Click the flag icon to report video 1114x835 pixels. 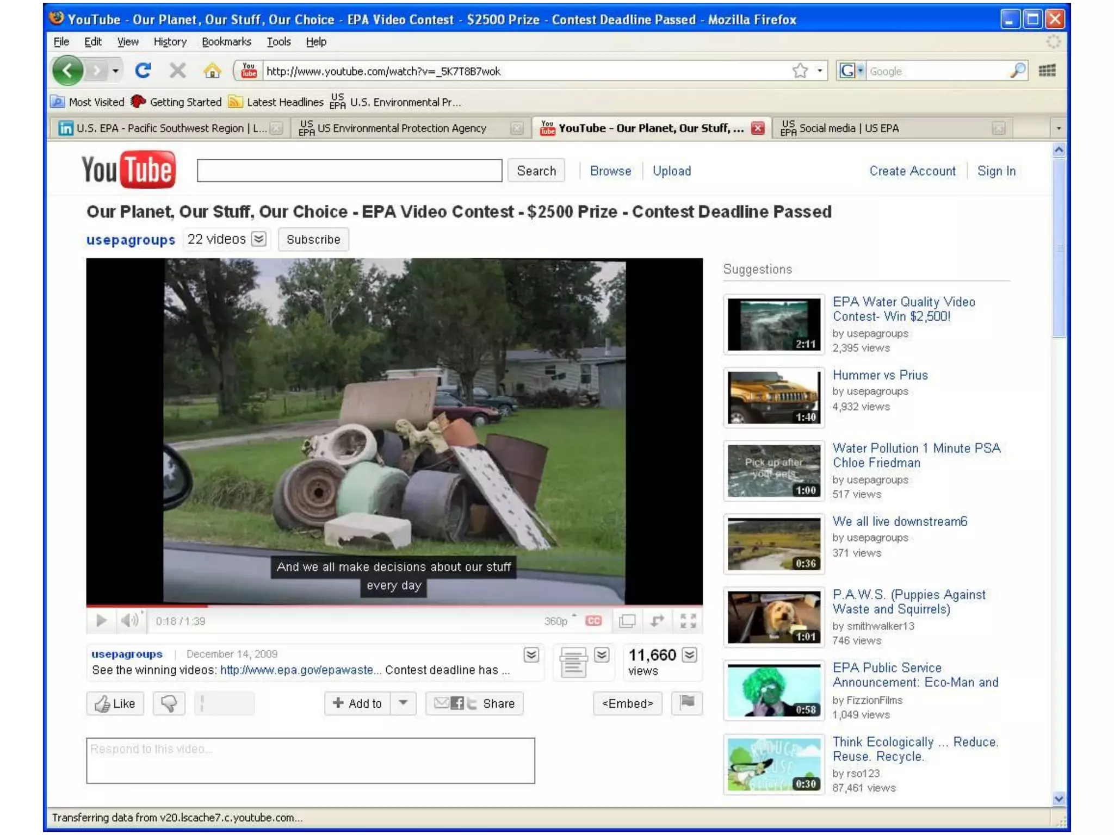point(687,702)
